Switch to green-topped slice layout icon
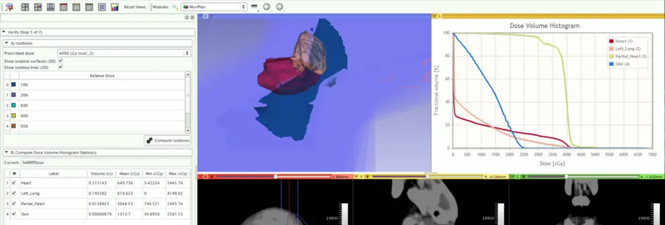The image size is (665, 225). click(89, 7)
